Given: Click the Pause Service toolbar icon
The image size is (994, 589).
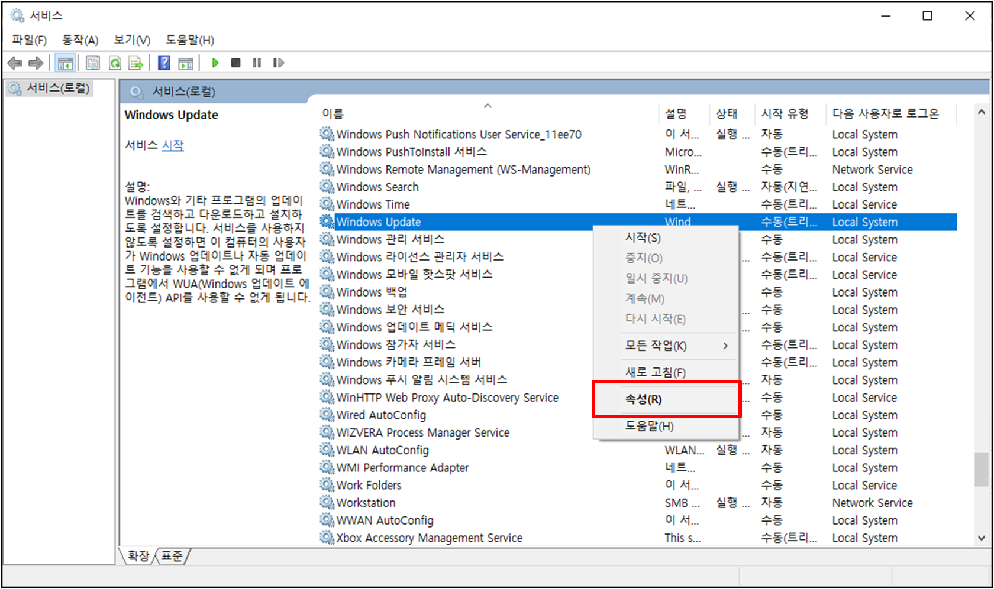Looking at the screenshot, I should pos(257,63).
